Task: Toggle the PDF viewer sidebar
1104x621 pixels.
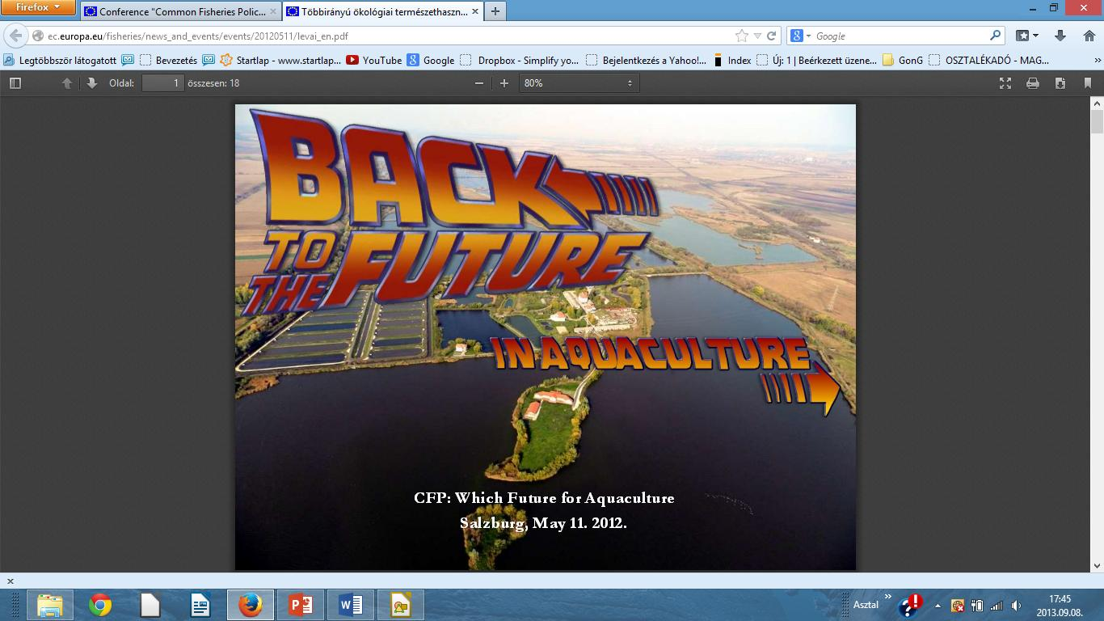Action: 15,83
